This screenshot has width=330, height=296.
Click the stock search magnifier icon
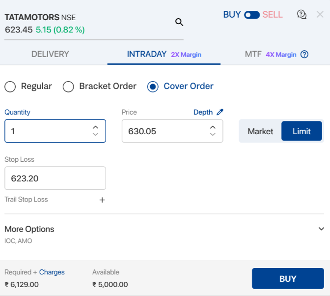179,22
